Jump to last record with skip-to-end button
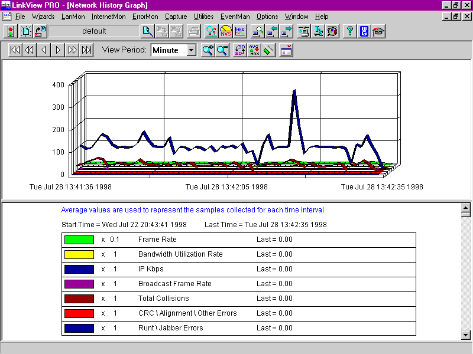The height and width of the screenshot is (354, 473). pos(86,50)
